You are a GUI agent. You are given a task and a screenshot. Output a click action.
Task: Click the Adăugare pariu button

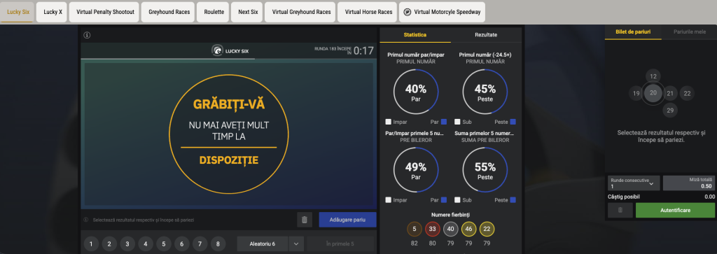pos(347,220)
